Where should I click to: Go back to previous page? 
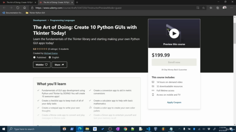tap(4, 8)
